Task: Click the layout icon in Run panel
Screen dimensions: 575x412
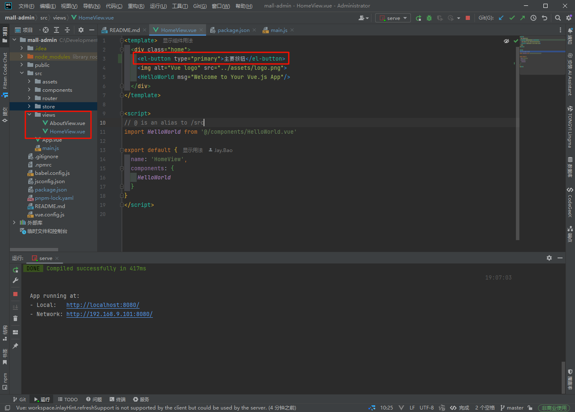Action: click(x=15, y=332)
